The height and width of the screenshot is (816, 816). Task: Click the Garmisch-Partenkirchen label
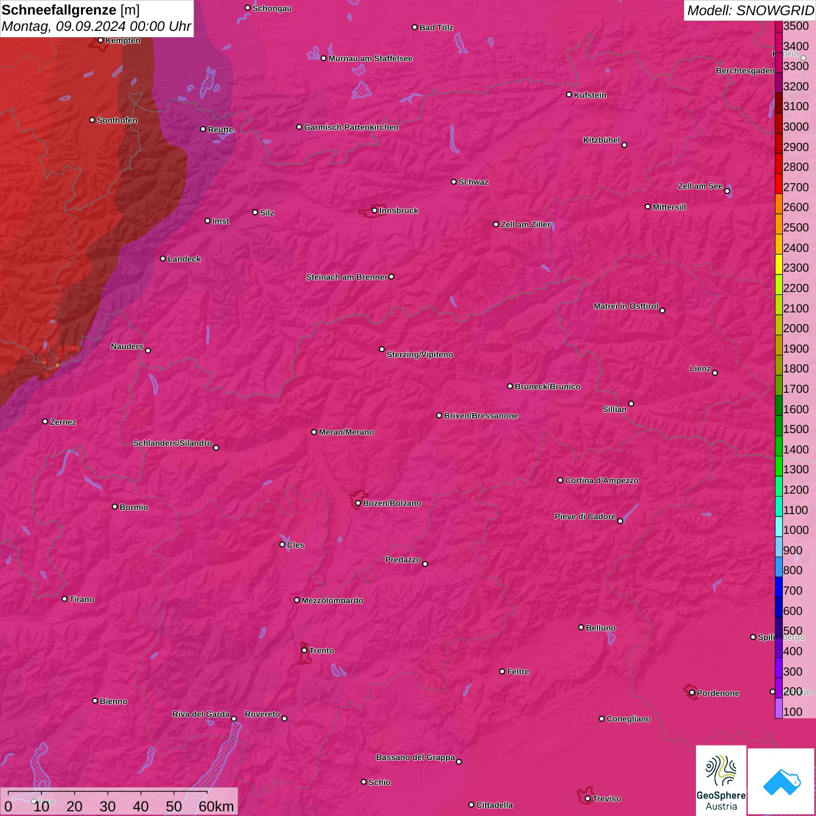pos(351,127)
